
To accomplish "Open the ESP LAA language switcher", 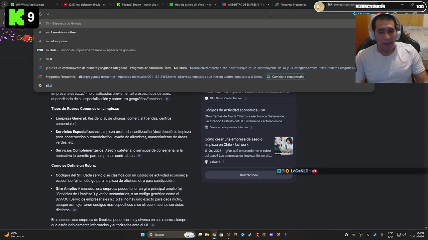I will [x=391, y=235].
